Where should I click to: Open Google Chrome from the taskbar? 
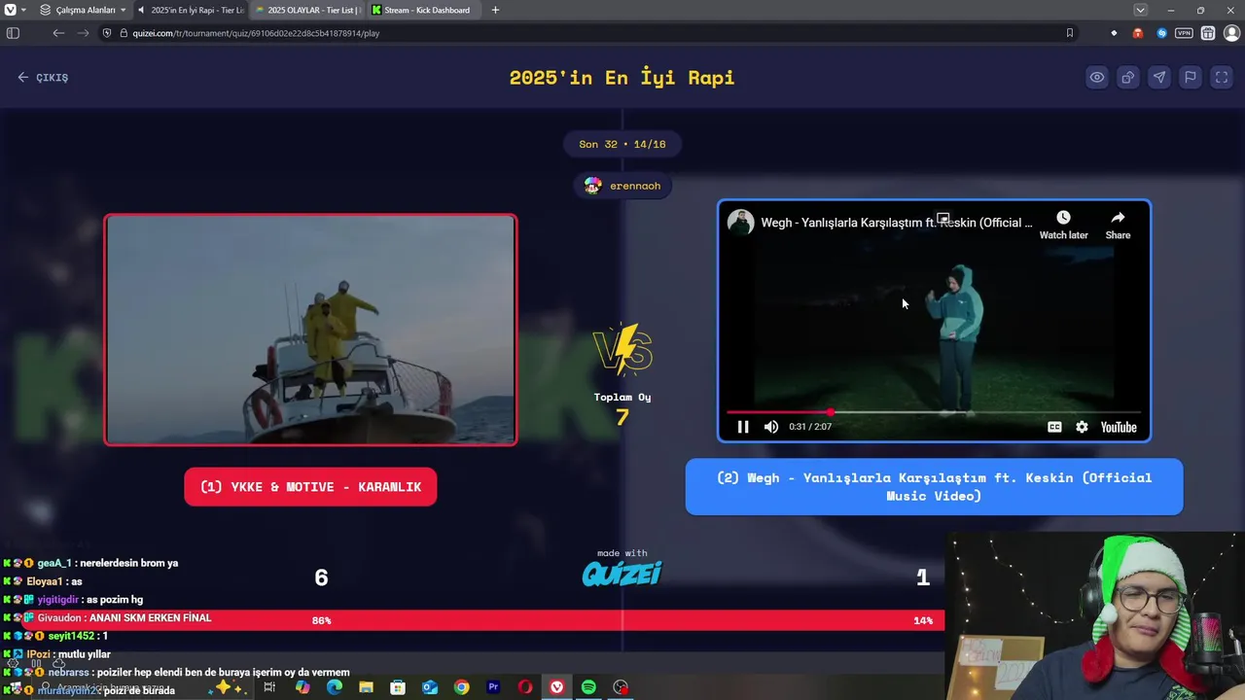click(x=462, y=687)
